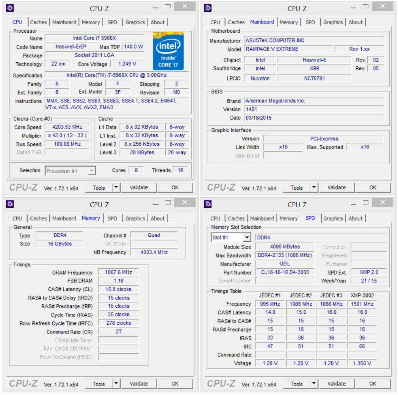This screenshot has width=398, height=395.
Task: Click NB Frequency value 4003.4 MHz
Action: coord(154,252)
